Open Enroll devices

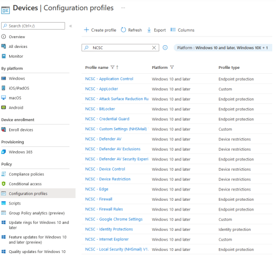(x=21, y=130)
